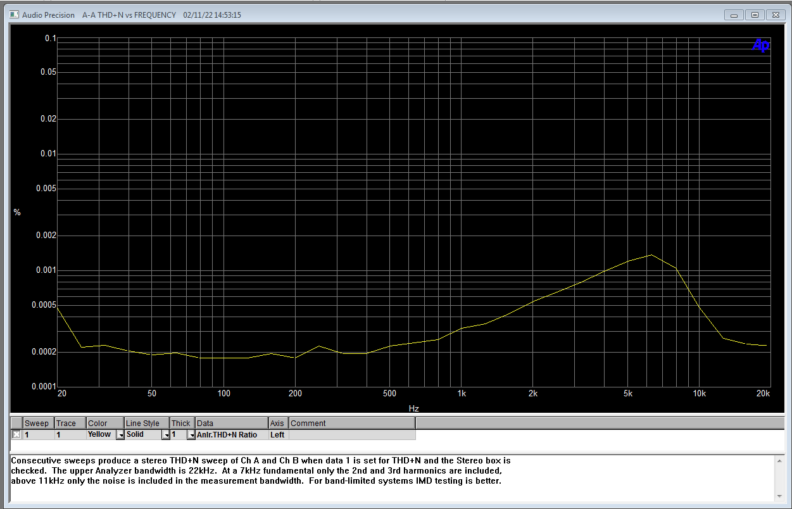This screenshot has width=792, height=509.
Task: Click inside the sweep description text box
Action: (x=391, y=479)
